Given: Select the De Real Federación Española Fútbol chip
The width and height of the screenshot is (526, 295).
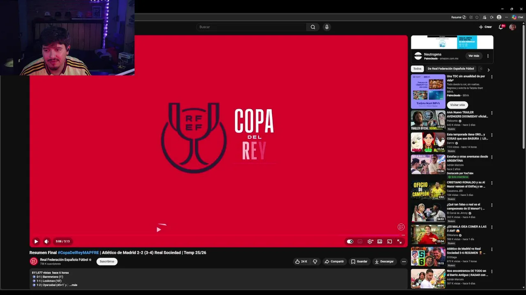Looking at the screenshot, I should click(451, 69).
